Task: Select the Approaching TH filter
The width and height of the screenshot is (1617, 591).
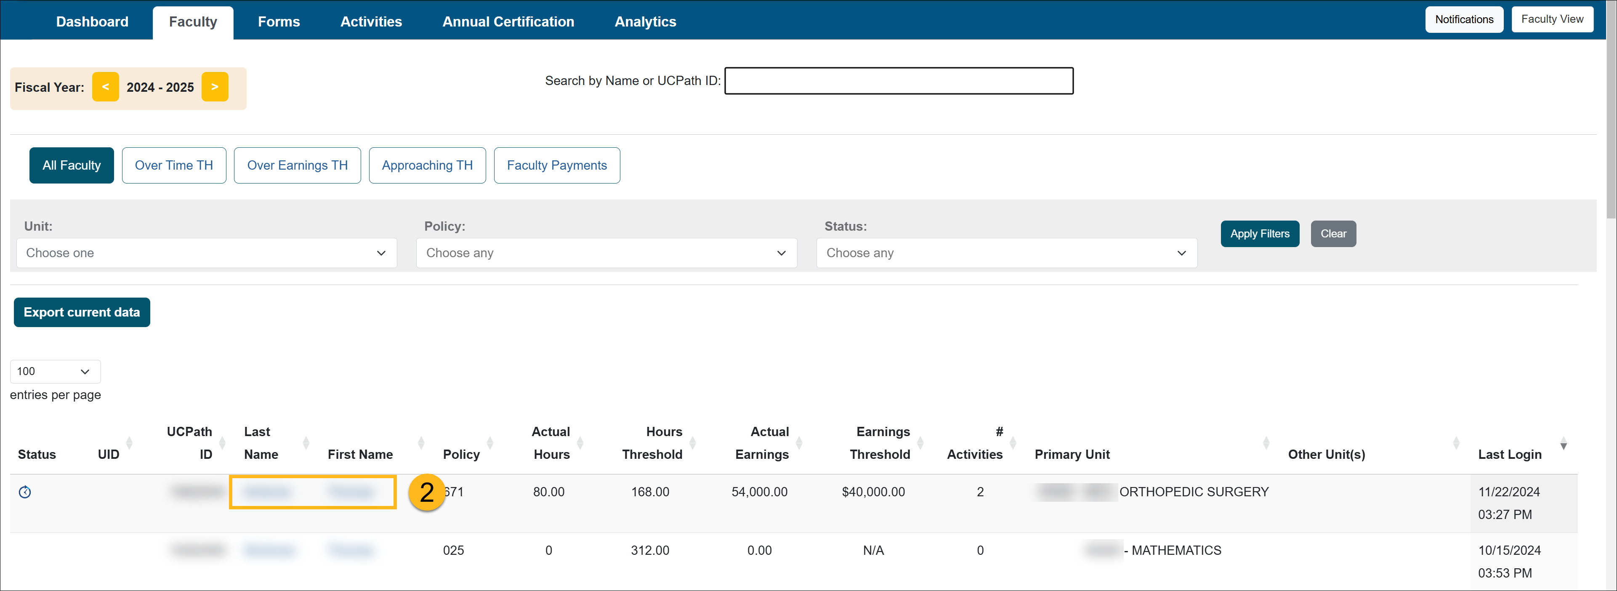Action: click(427, 165)
